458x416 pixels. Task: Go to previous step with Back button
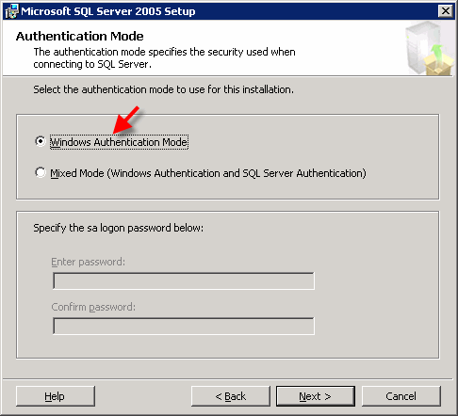[231, 396]
